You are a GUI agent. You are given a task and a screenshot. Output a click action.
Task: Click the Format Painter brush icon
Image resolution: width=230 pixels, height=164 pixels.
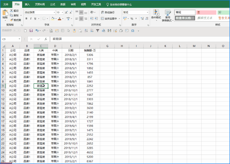coord(11,20)
